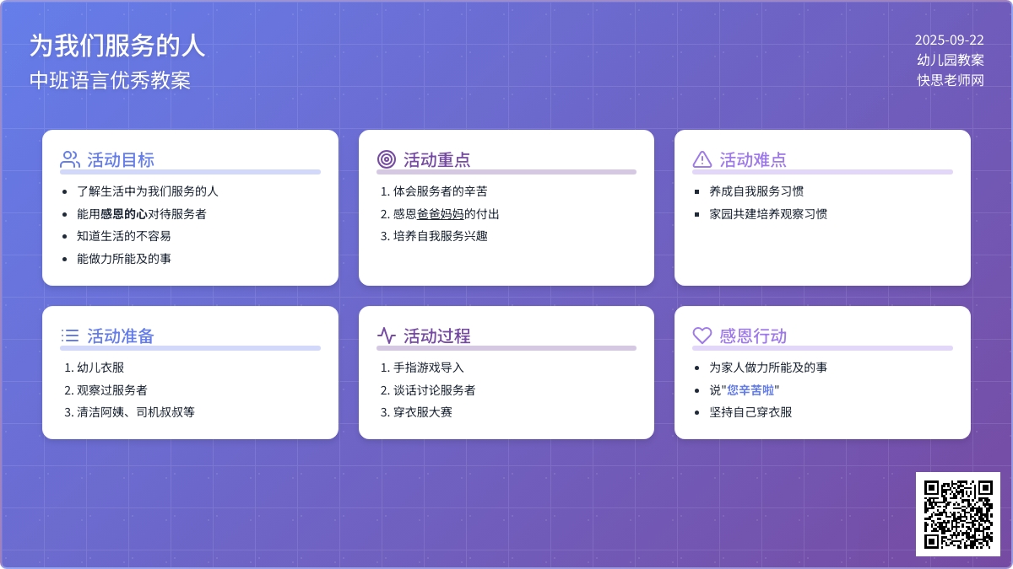Click the list icon beside 活动准备

(70, 335)
